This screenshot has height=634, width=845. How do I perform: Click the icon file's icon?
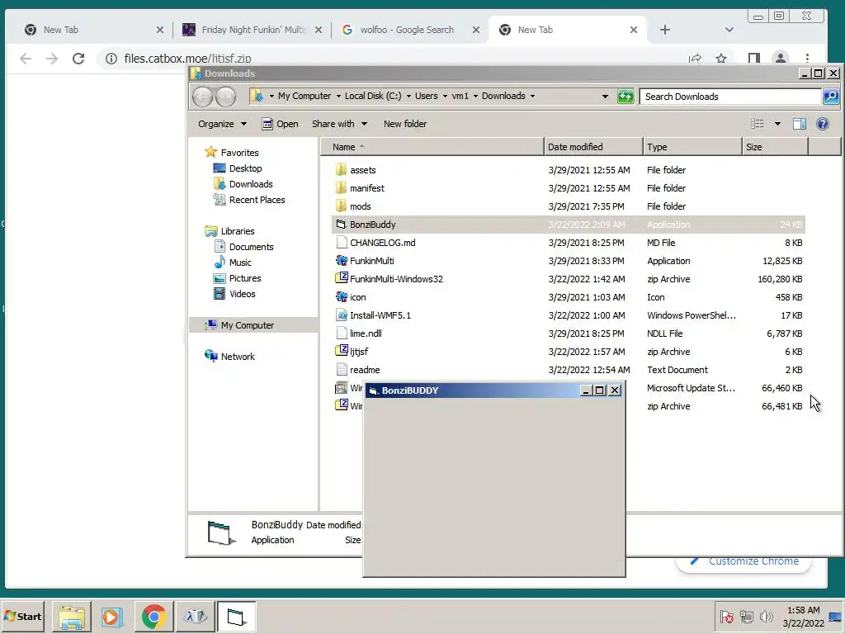[x=341, y=297]
